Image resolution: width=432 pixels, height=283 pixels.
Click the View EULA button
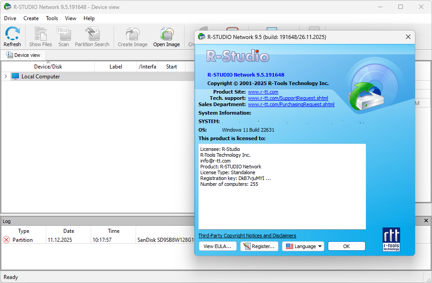[217, 246]
